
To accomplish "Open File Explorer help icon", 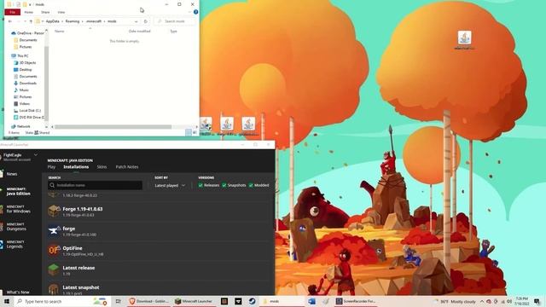I will click(x=195, y=12).
